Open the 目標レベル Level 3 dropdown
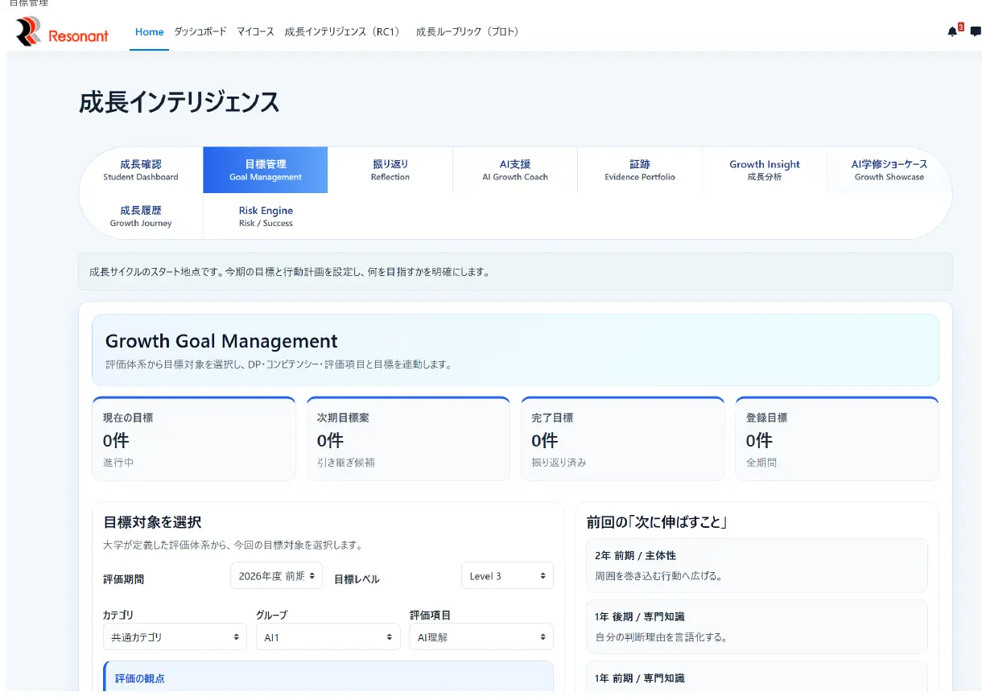The height and width of the screenshot is (700, 982). [507, 575]
